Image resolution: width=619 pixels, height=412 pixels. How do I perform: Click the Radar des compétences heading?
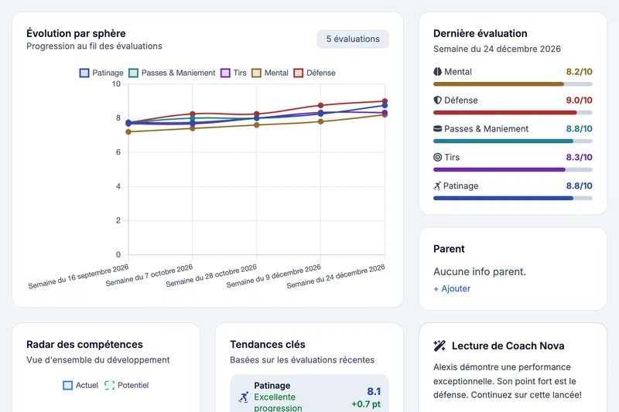point(84,344)
